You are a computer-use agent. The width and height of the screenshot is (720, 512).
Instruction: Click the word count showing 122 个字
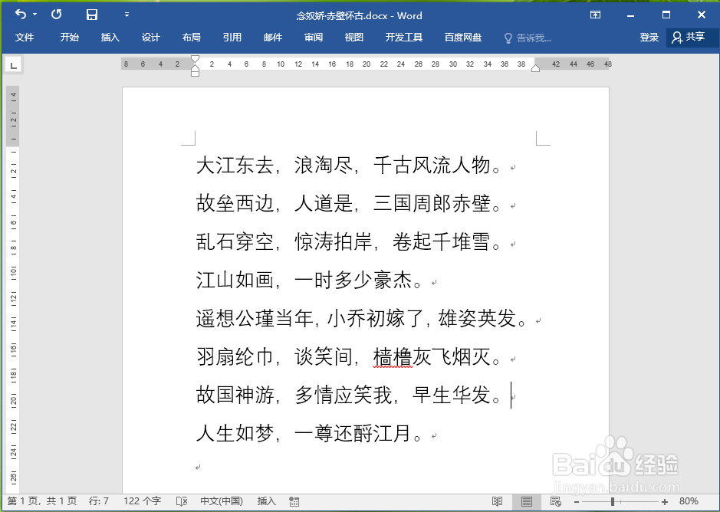pos(141,501)
